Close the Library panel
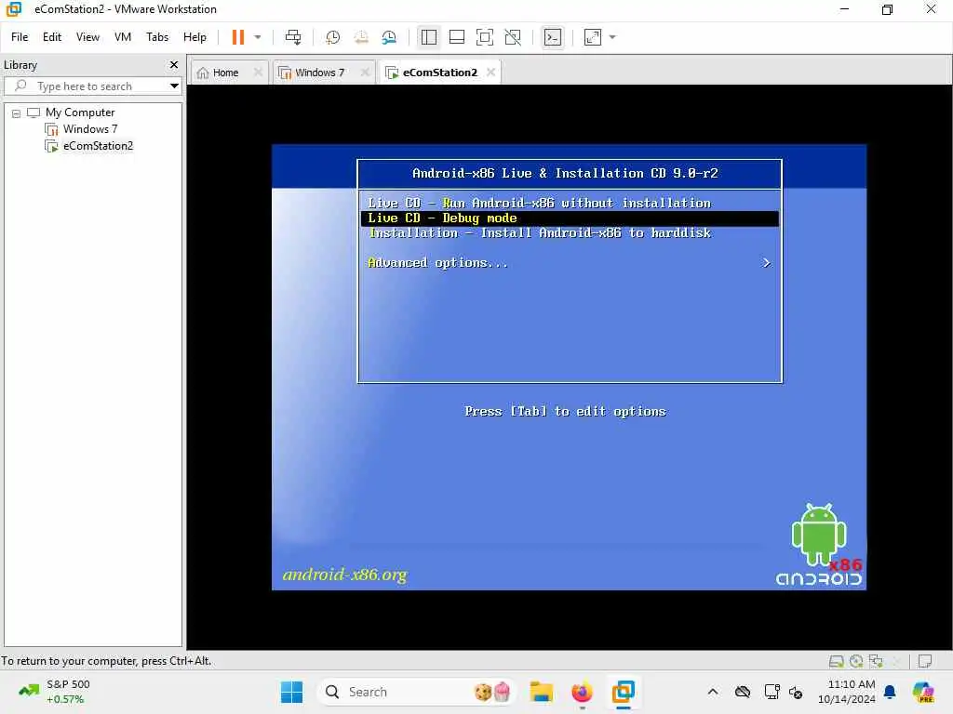 tap(174, 64)
